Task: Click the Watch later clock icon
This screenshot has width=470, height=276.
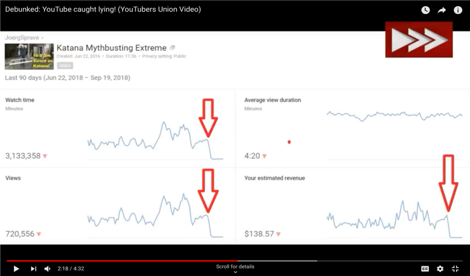Action: pos(426,10)
